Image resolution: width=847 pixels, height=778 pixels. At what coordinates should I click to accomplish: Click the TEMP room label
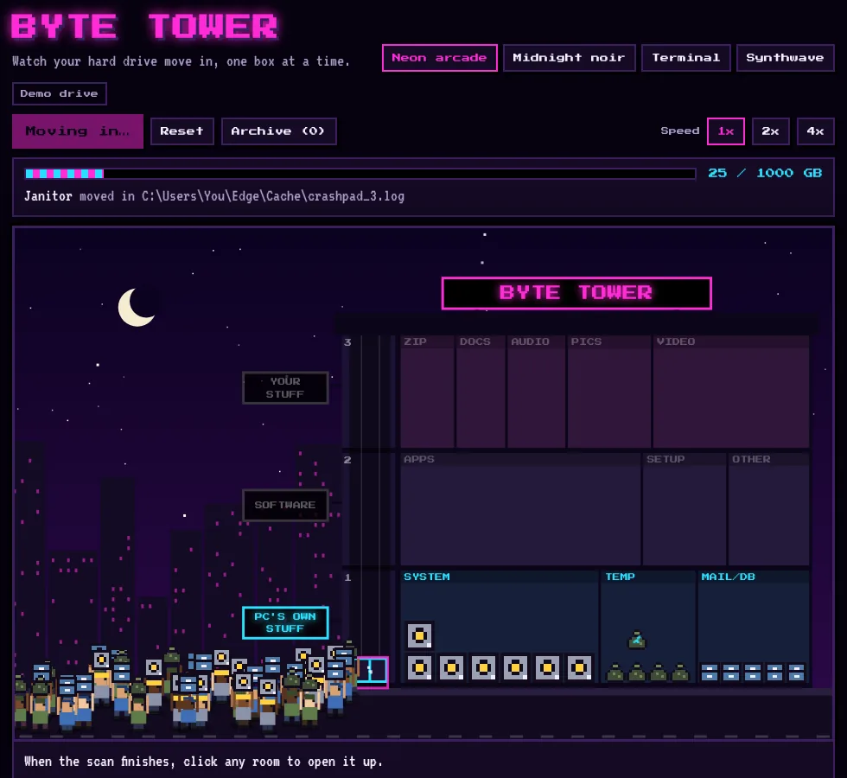point(621,577)
